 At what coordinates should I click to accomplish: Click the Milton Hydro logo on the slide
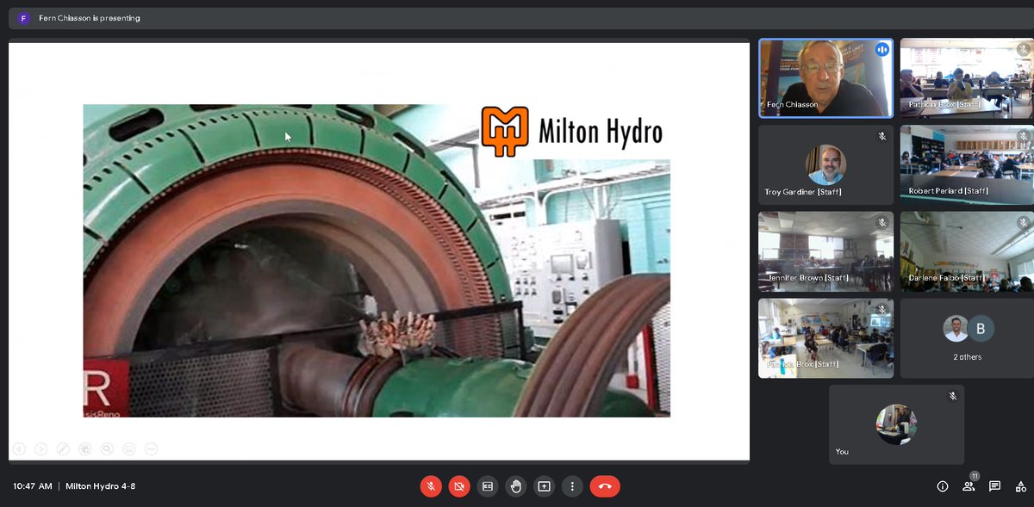571,132
